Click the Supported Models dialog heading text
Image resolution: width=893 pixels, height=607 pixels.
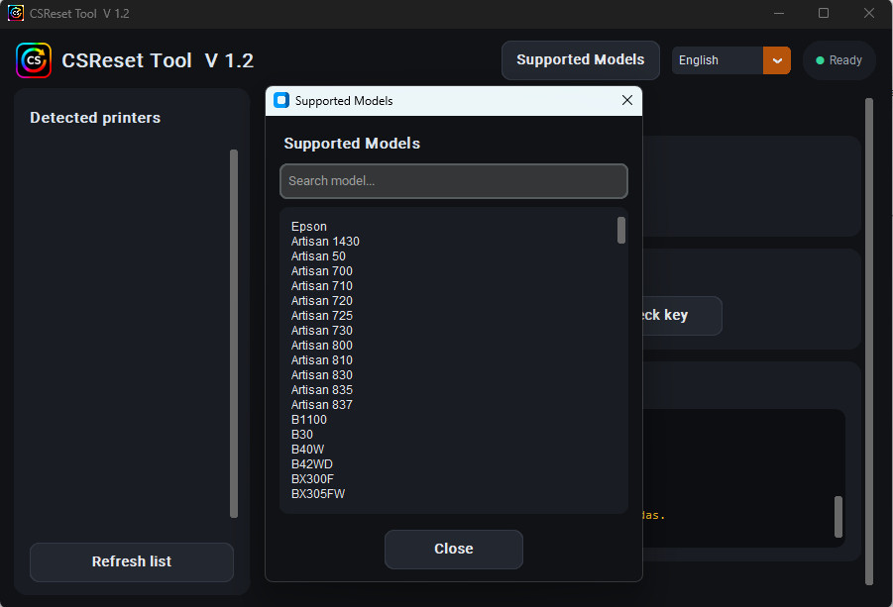coord(352,144)
